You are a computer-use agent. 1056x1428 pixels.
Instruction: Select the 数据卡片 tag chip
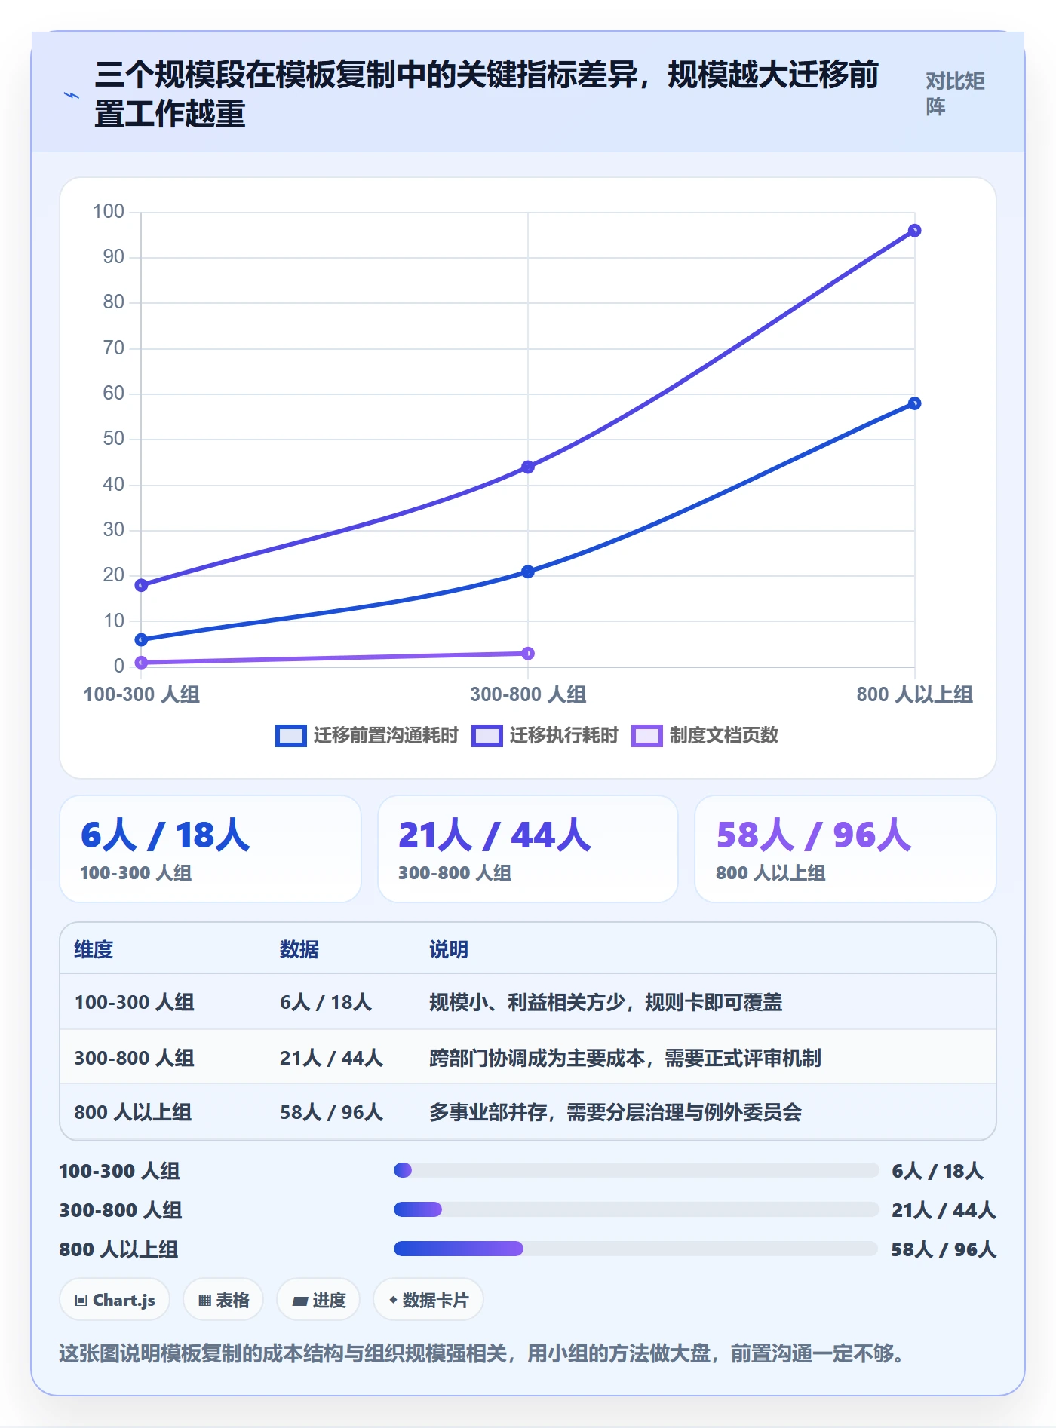[x=428, y=1300]
